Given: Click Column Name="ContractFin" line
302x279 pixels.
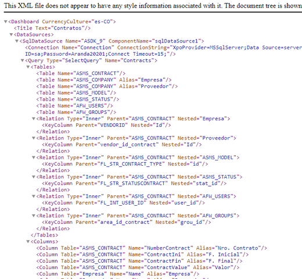Looking at the screenshot, I should (139, 261).
